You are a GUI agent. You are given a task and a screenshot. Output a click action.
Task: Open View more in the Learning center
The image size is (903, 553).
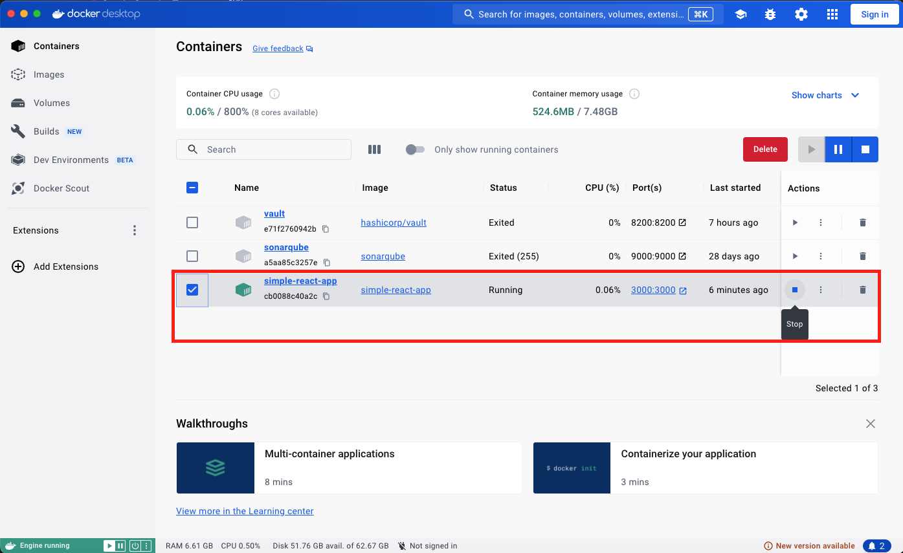(x=245, y=511)
